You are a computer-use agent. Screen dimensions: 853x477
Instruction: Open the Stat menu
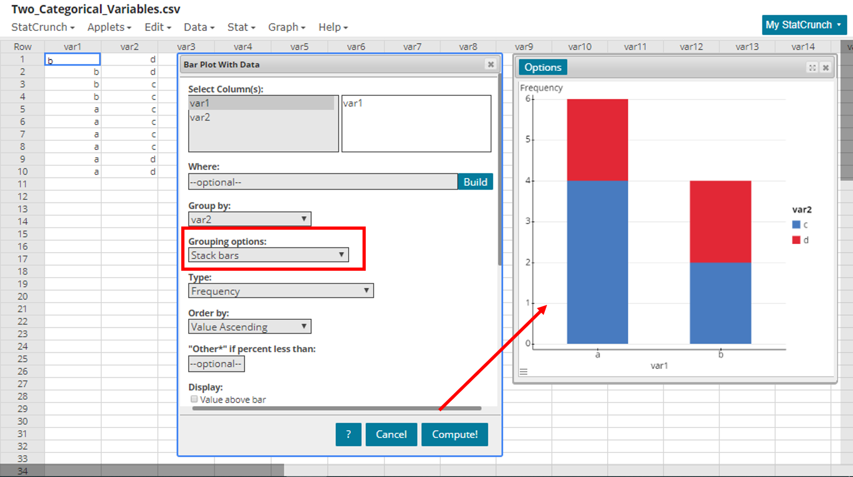pyautogui.click(x=241, y=27)
